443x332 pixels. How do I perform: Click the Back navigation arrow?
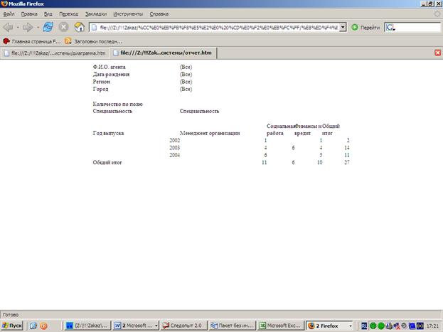pos(9,27)
